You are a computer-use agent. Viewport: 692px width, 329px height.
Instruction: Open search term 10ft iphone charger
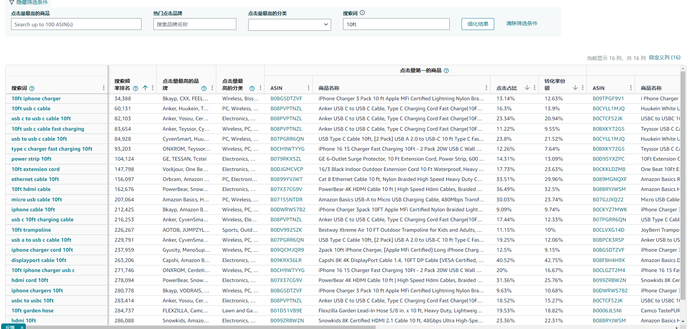tap(36, 98)
